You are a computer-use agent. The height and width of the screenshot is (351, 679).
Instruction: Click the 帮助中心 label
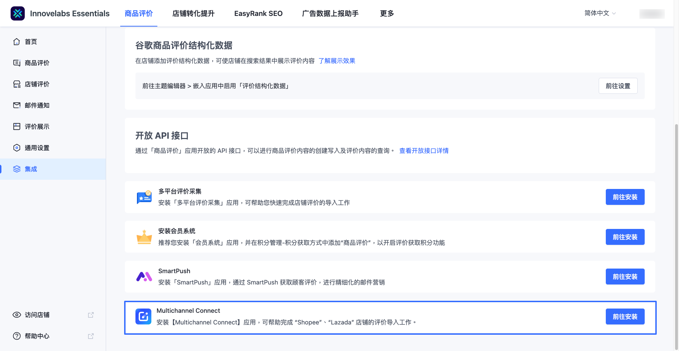point(37,336)
